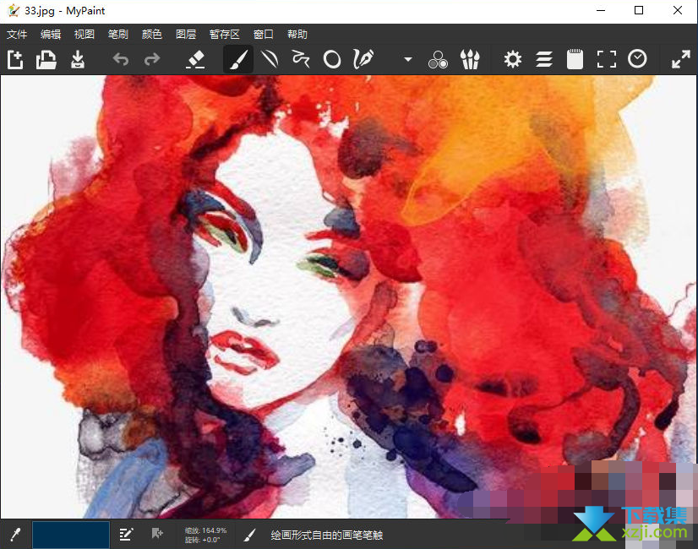698x549 pixels.
Task: Close the MyPaint window
Action: coord(678,10)
